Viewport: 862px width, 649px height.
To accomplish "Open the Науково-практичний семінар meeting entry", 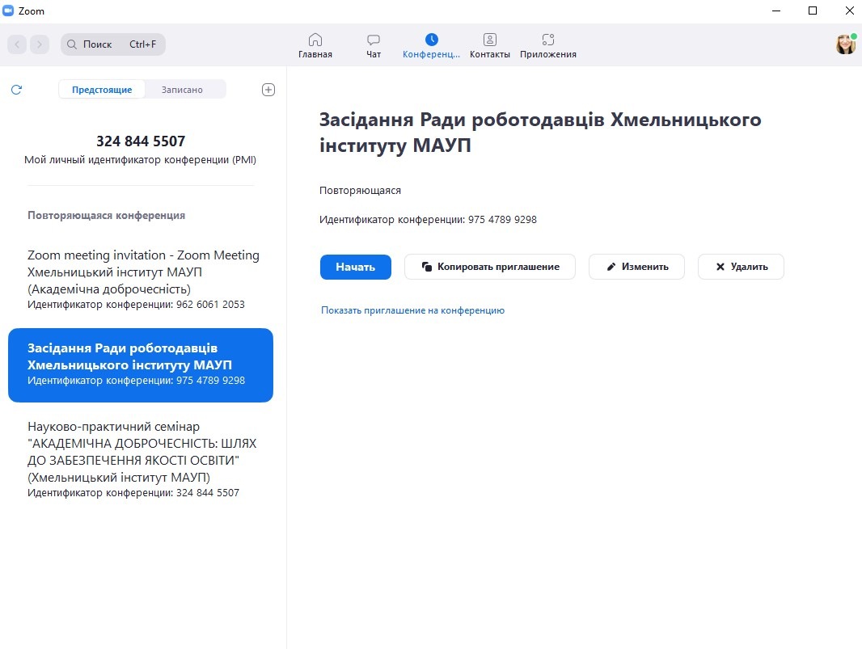I will 143,458.
